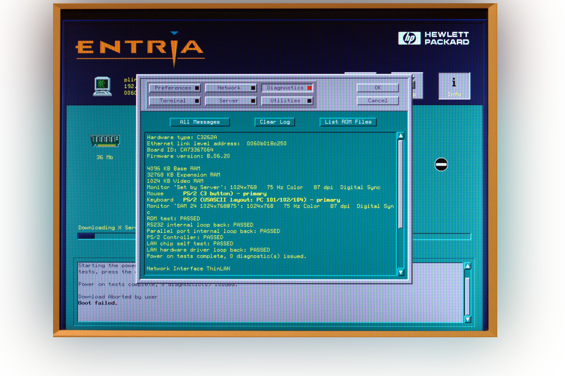Click the diagnostics log vertical scrollbar thumb
The height and width of the screenshot is (376, 565).
point(401,183)
